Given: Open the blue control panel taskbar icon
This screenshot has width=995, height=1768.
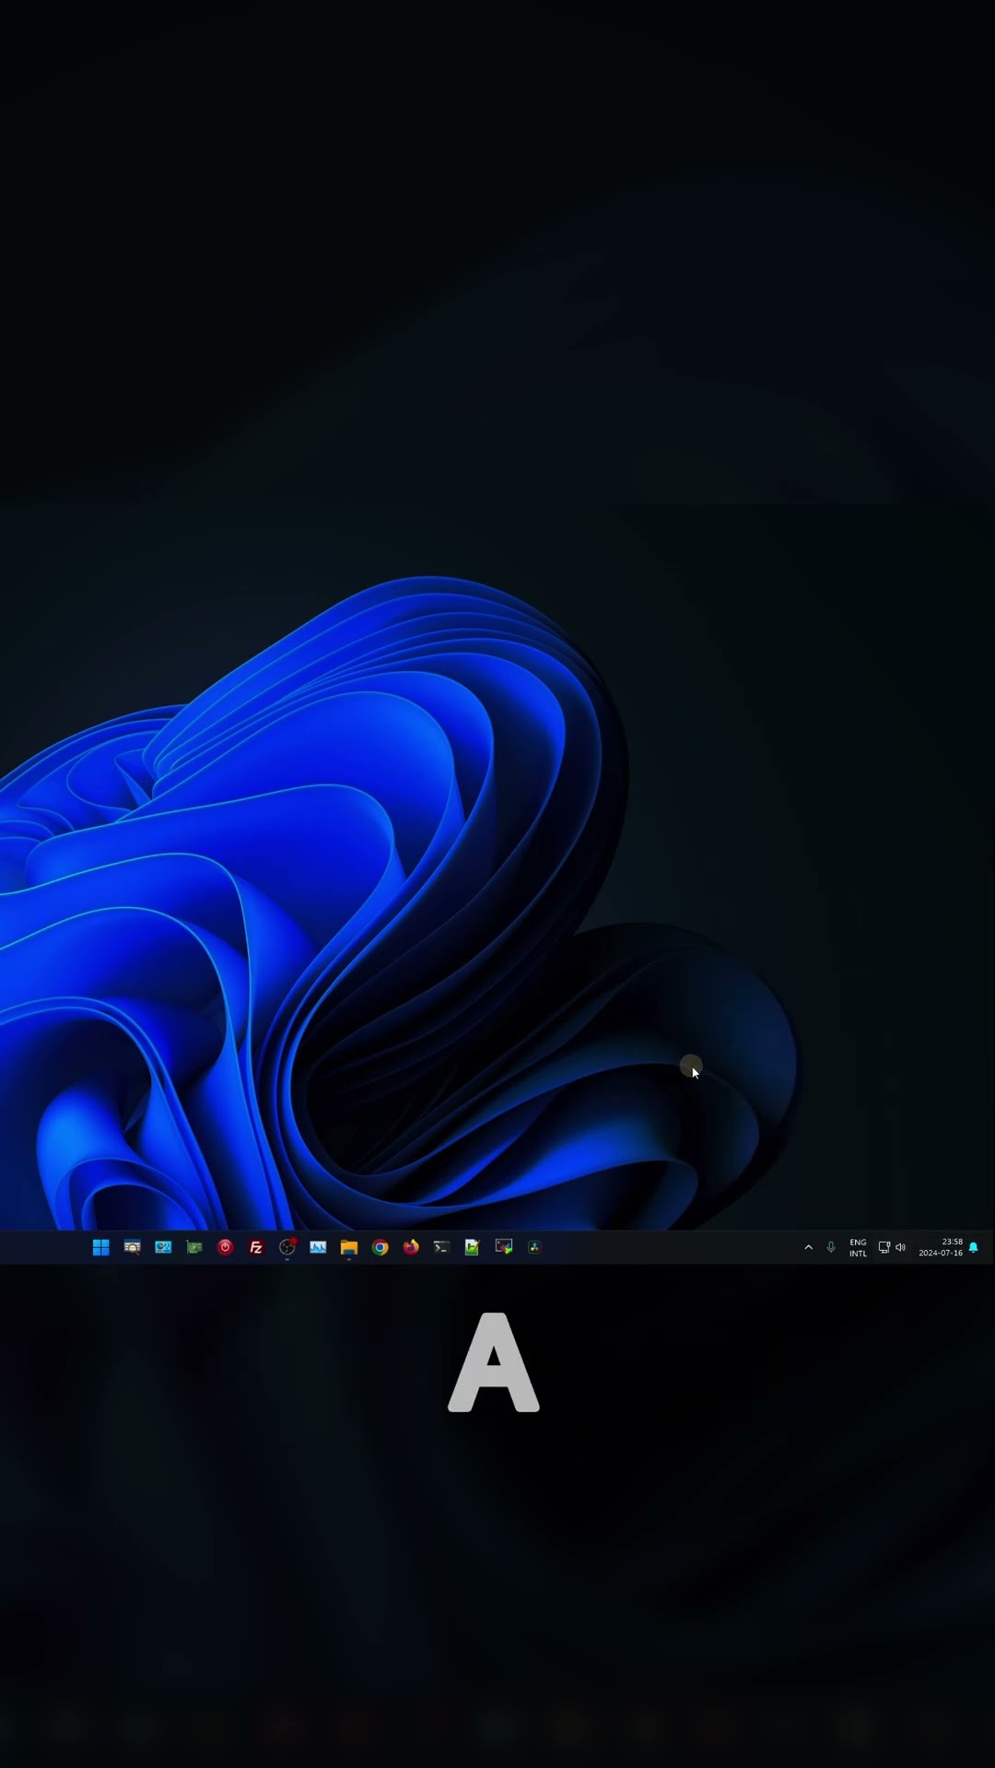Looking at the screenshot, I should click(x=163, y=1247).
